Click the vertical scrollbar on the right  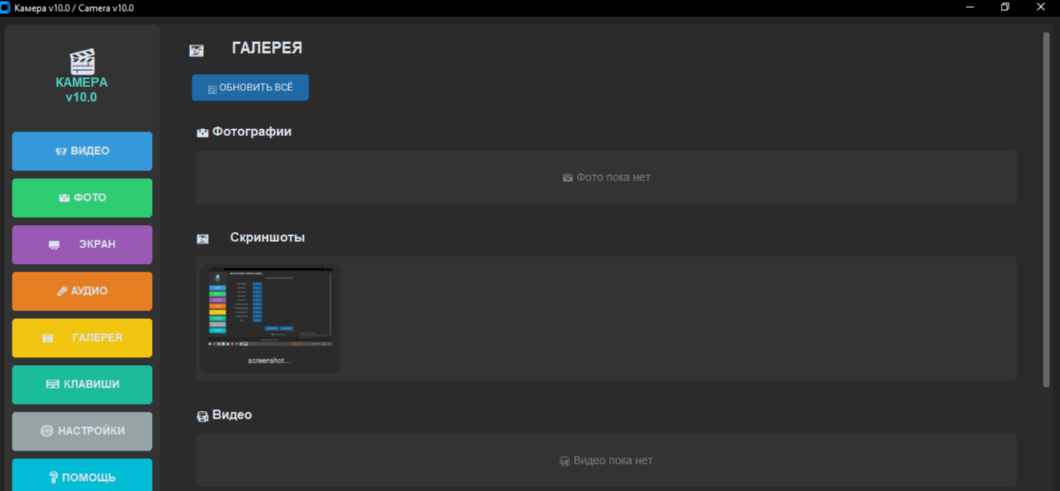pyautogui.click(x=1046, y=209)
